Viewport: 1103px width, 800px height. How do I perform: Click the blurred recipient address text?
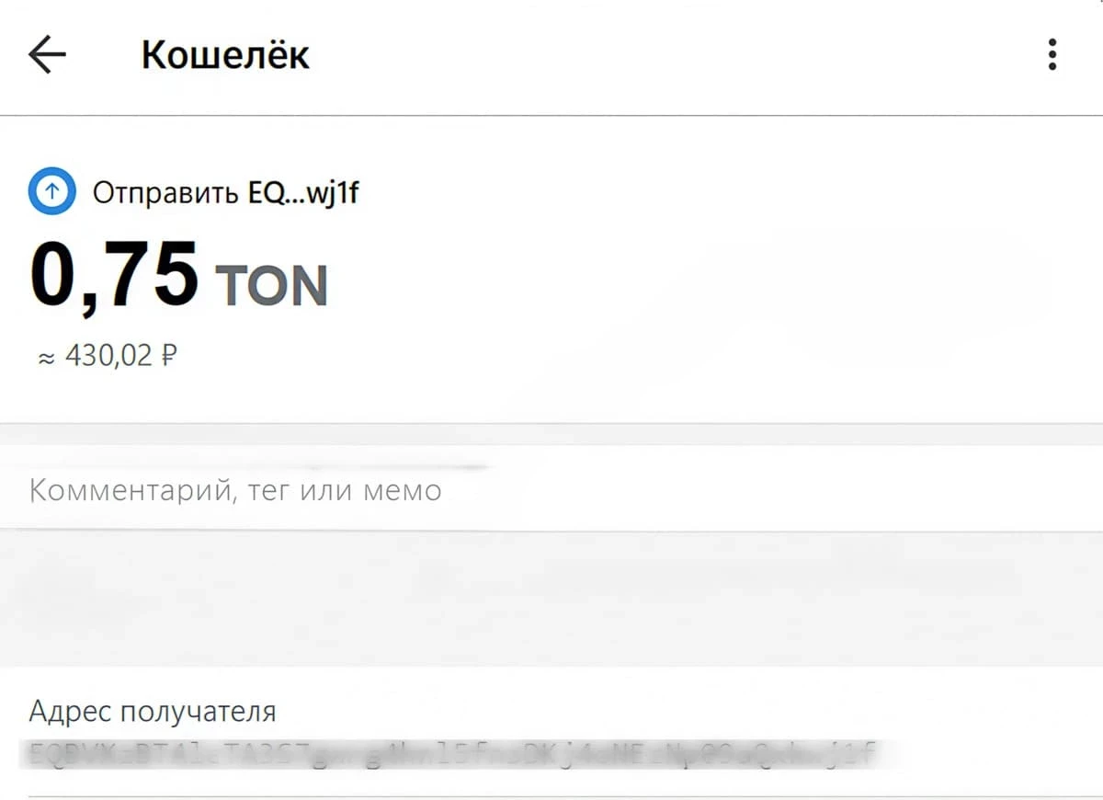450,755
